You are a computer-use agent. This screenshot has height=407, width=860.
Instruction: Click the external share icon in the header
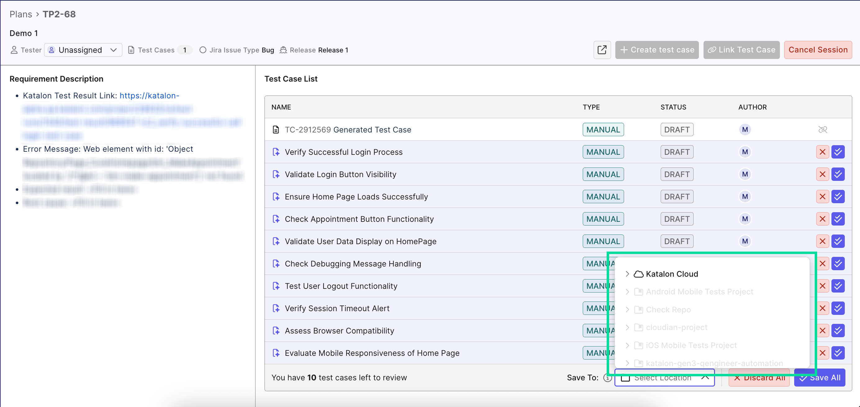(602, 50)
